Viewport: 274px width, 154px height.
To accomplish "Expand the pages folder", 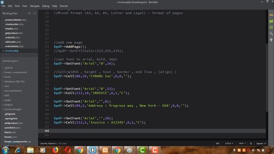I will click(x=8, y=100).
